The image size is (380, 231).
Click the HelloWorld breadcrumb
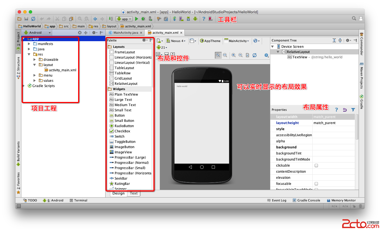[x=30, y=26]
